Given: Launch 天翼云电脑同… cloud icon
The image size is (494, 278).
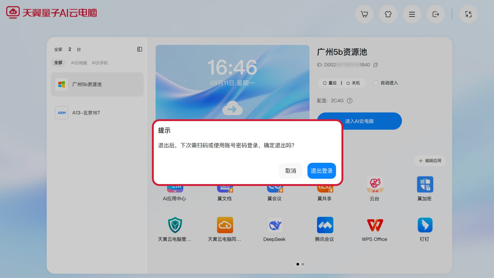Looking at the screenshot, I should pos(225,225).
